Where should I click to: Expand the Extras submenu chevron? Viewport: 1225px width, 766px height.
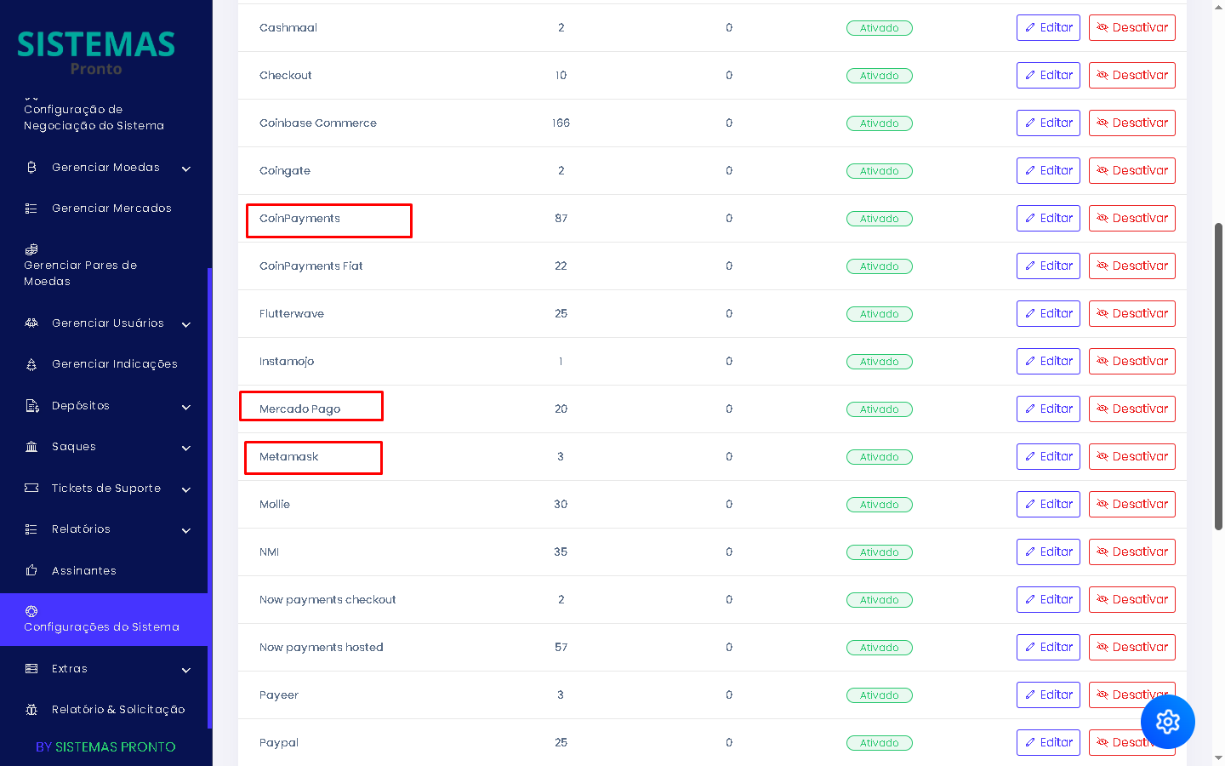click(x=186, y=670)
